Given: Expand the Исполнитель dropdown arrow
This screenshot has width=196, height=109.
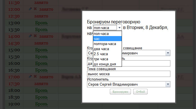Looking at the screenshot, I should pyautogui.click(x=168, y=84).
